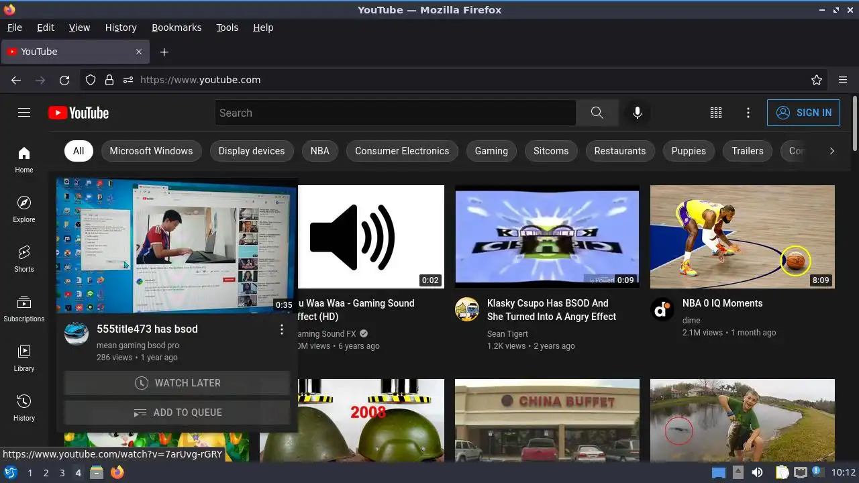Click the volume icon in system tray
This screenshot has width=859, height=483.
pyautogui.click(x=757, y=472)
